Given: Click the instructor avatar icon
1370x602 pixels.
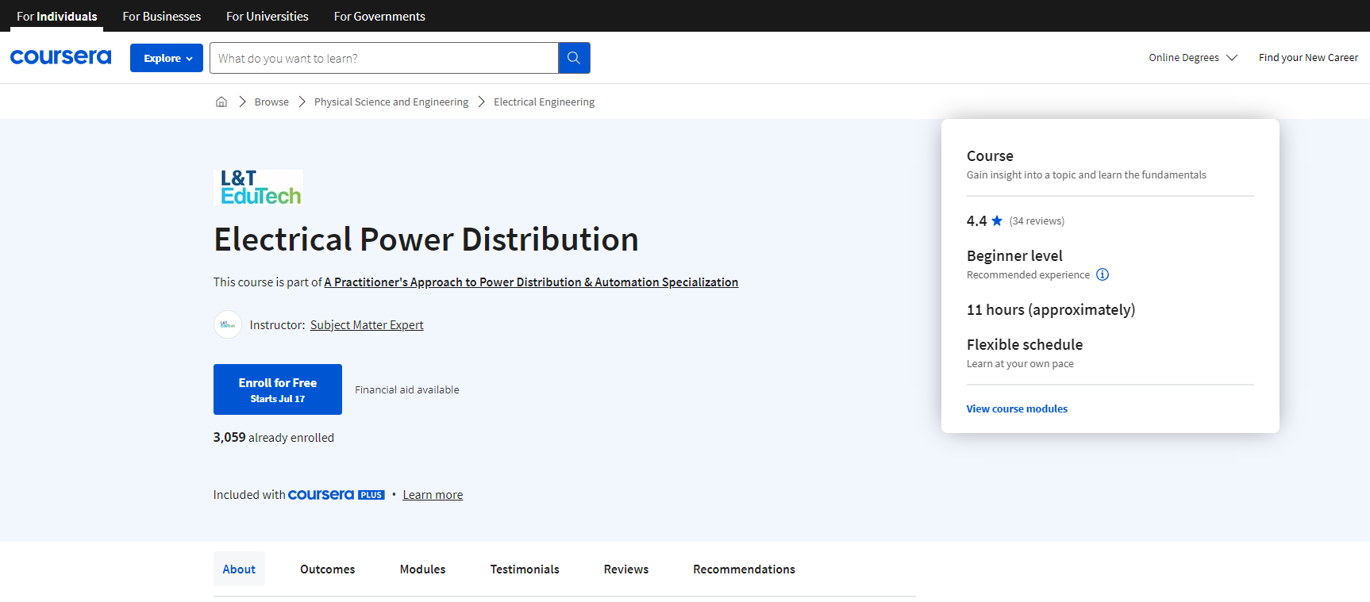Looking at the screenshot, I should point(228,324).
